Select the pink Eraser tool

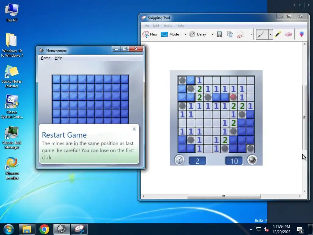click(288, 34)
